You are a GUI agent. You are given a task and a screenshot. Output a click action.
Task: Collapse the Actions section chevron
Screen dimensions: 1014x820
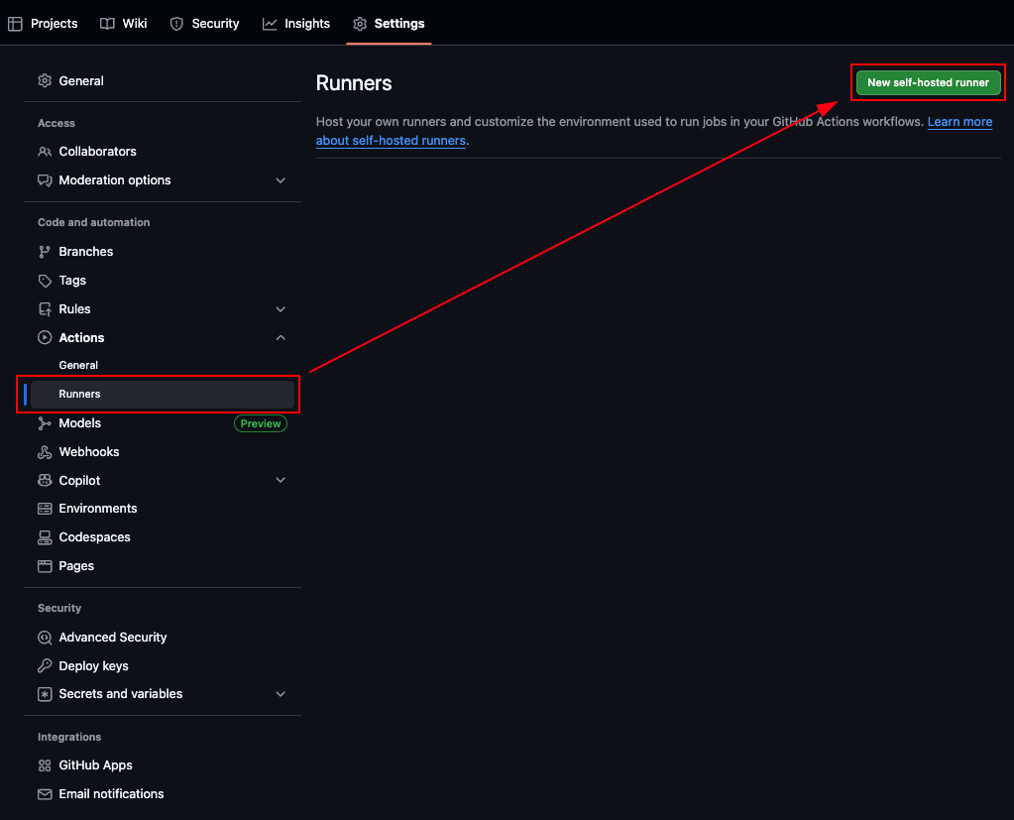281,337
